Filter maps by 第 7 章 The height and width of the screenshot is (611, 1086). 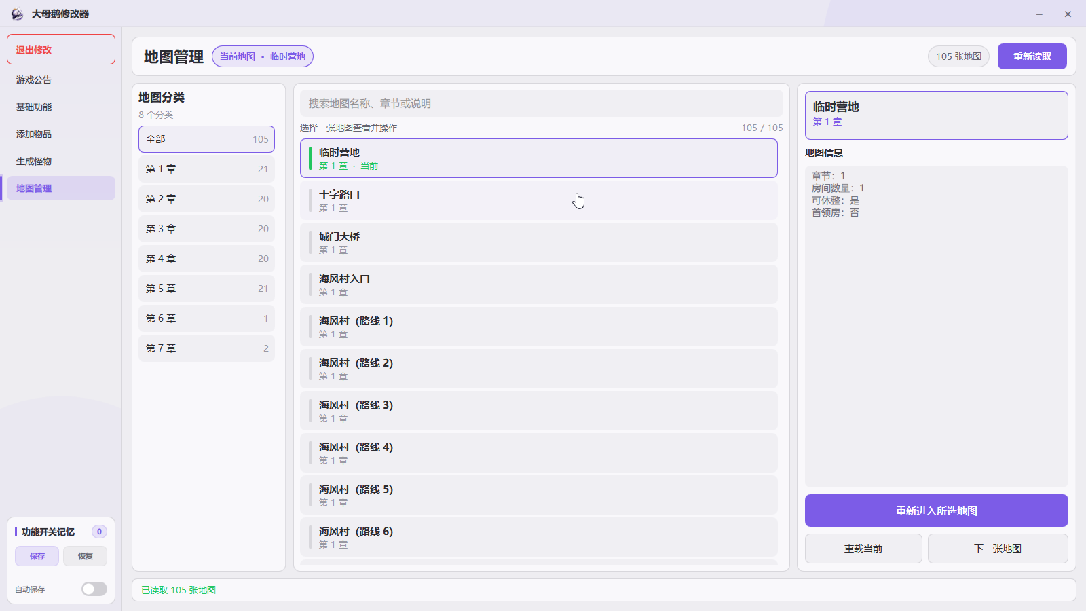[207, 348]
